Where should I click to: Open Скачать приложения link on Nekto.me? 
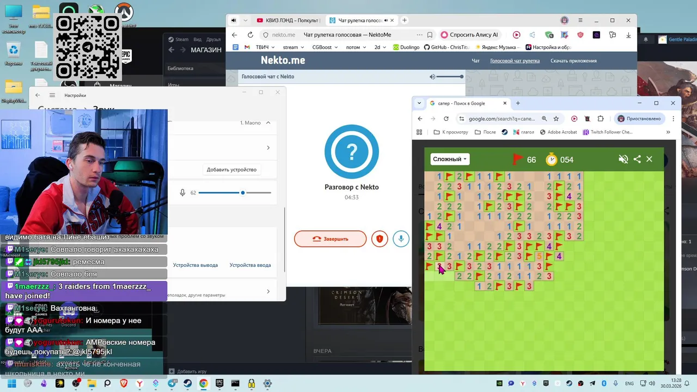tap(573, 61)
